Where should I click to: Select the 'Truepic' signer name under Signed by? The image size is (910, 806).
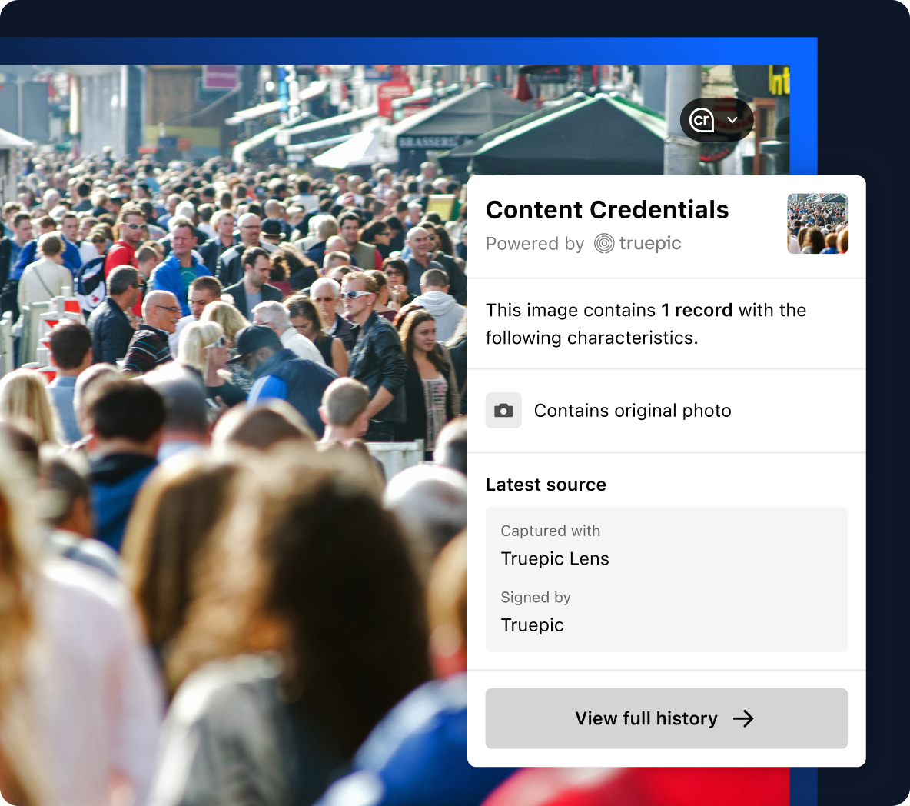(532, 625)
